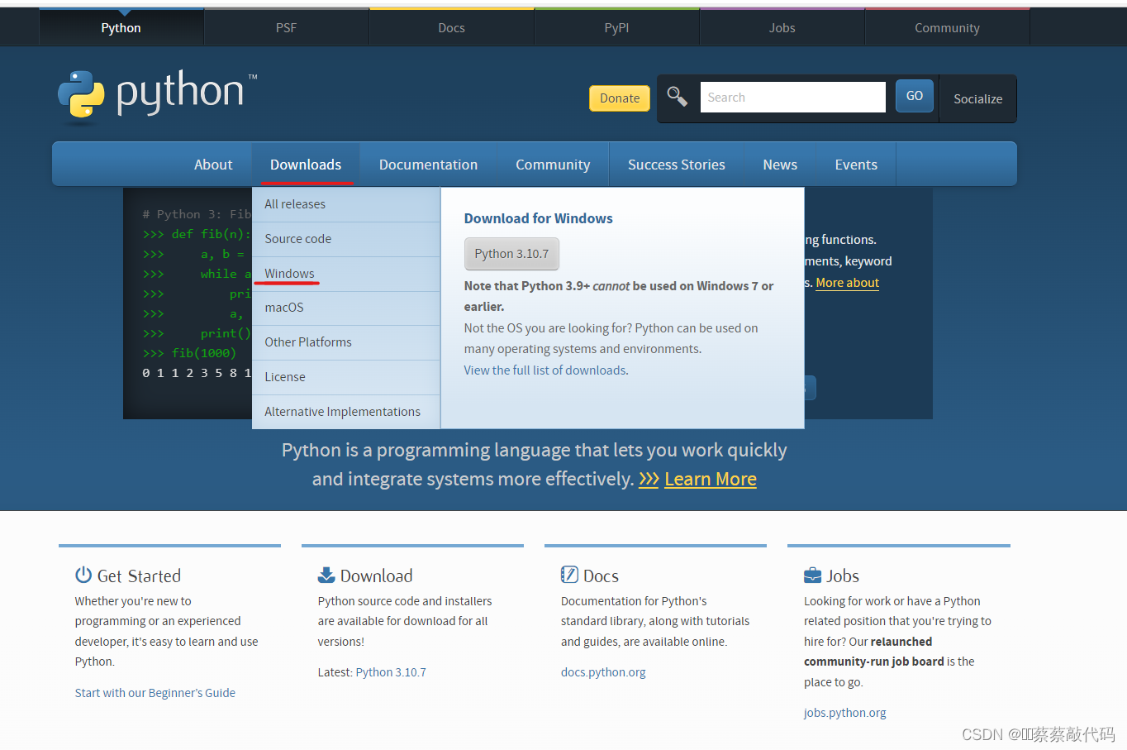Open View the full list of downloads link

tap(545, 370)
